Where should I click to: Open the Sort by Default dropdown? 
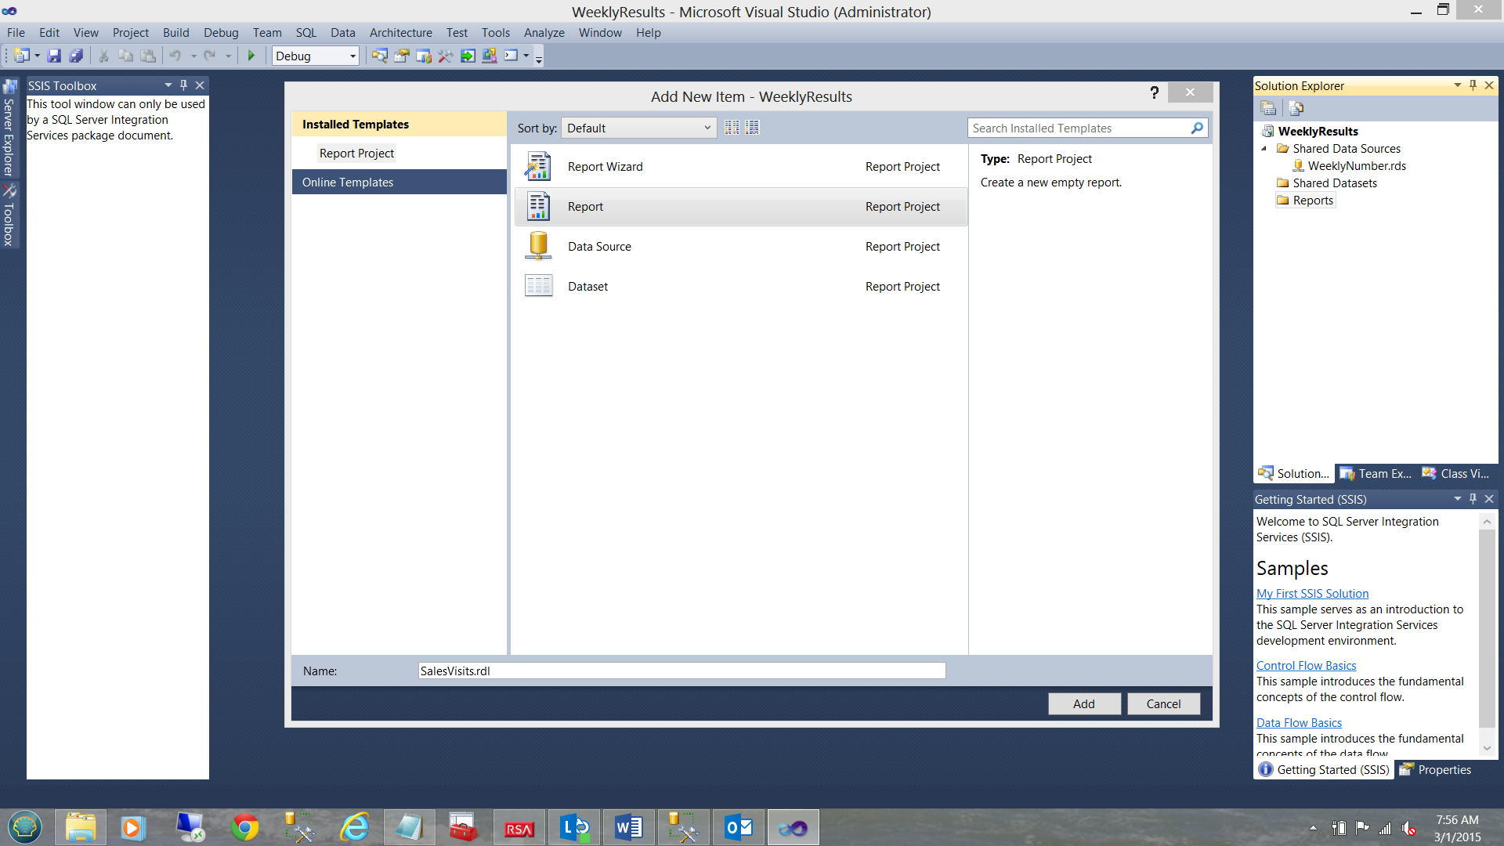pos(638,128)
